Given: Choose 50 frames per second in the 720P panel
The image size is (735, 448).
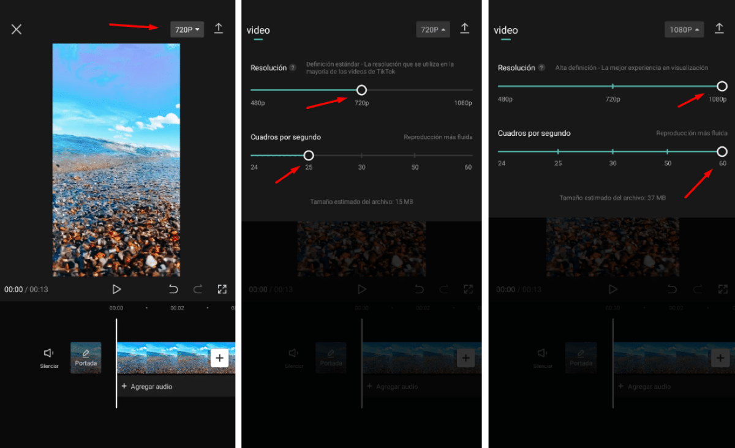Looking at the screenshot, I should 415,168.
